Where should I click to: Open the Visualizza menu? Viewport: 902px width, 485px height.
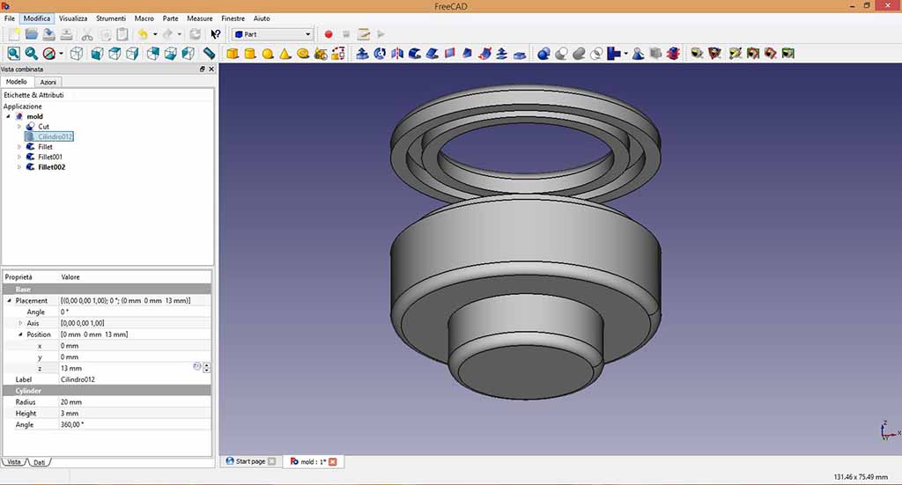tap(73, 18)
